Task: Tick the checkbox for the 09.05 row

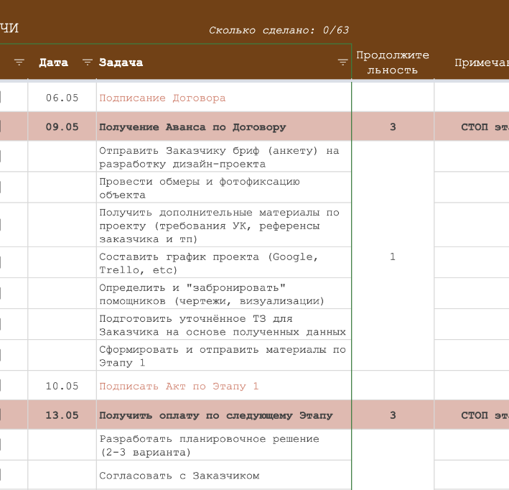Action: pos(1,127)
